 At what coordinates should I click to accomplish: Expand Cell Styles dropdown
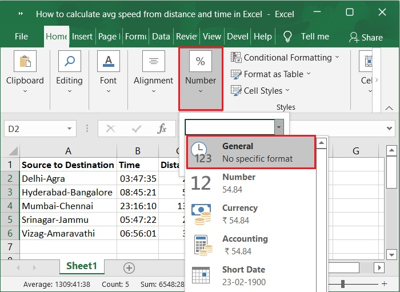pos(260,90)
